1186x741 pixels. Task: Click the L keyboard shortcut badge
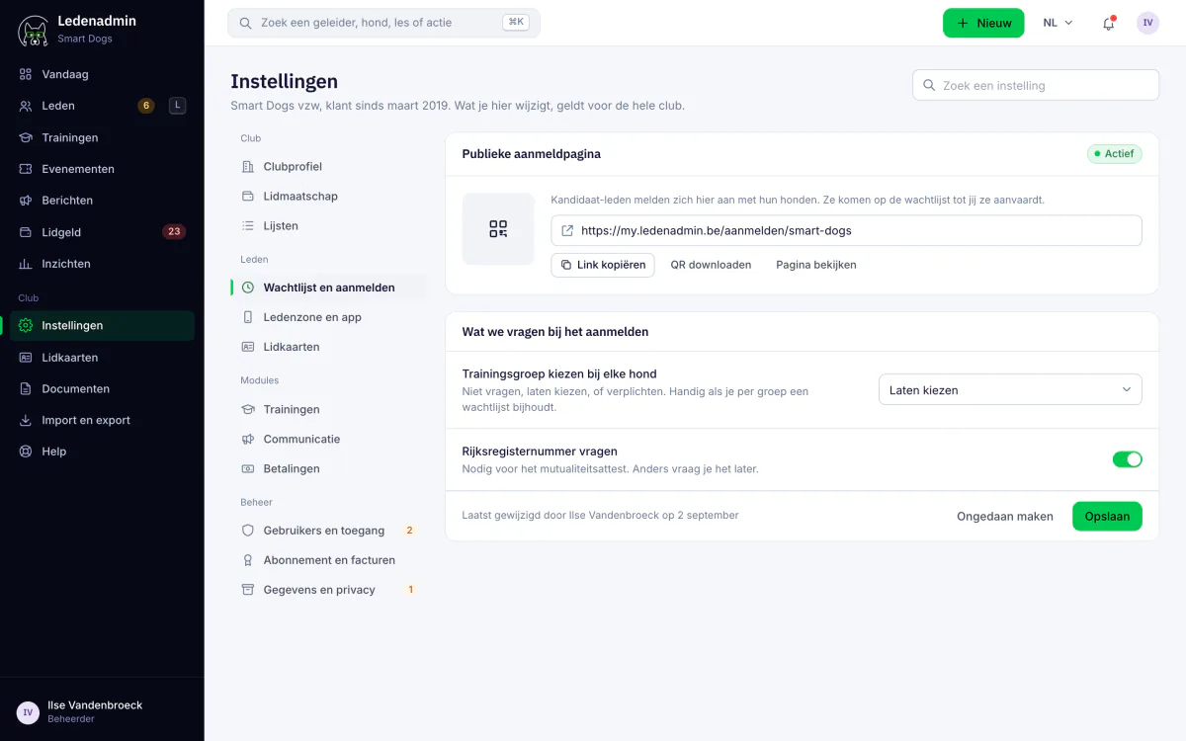click(177, 106)
